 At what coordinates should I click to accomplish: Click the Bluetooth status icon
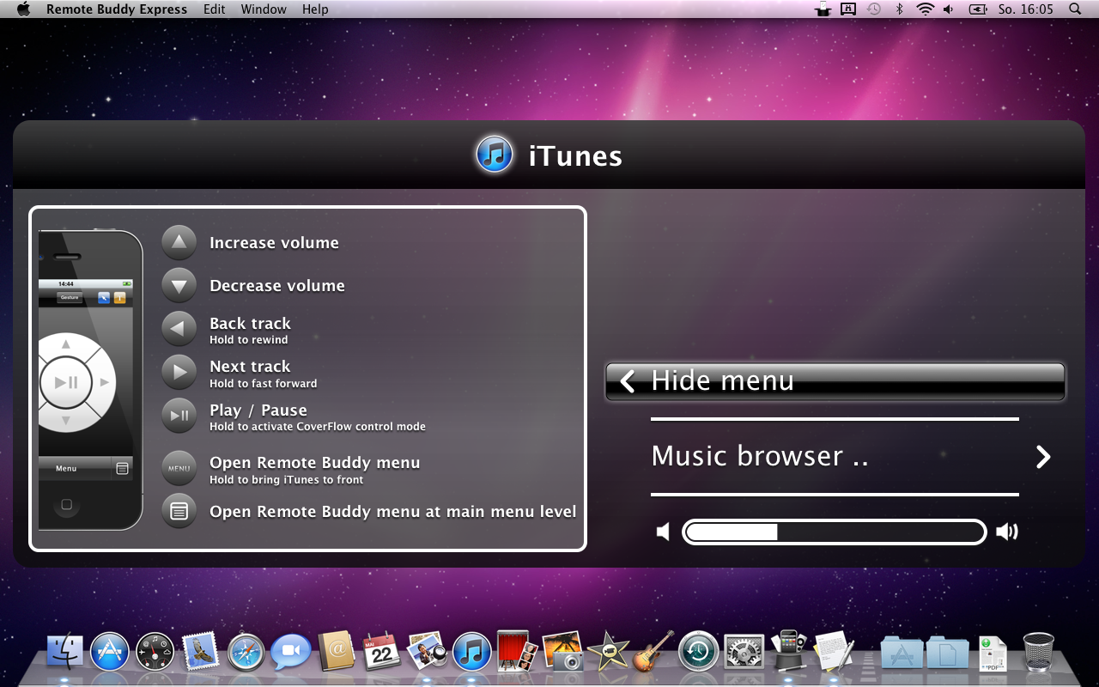tap(900, 9)
